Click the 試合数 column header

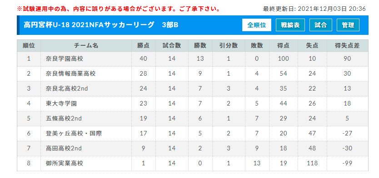coord(172,46)
